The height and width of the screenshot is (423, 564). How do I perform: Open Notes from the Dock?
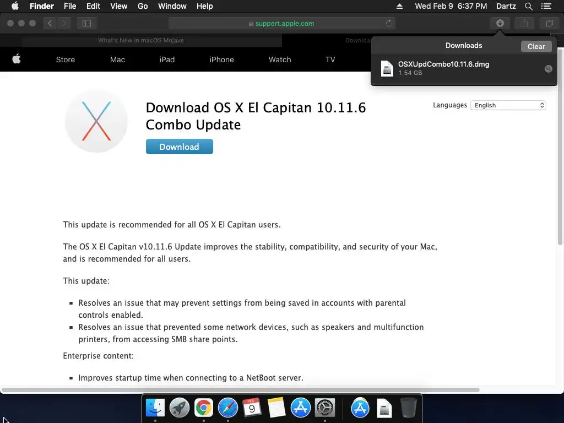coord(276,408)
